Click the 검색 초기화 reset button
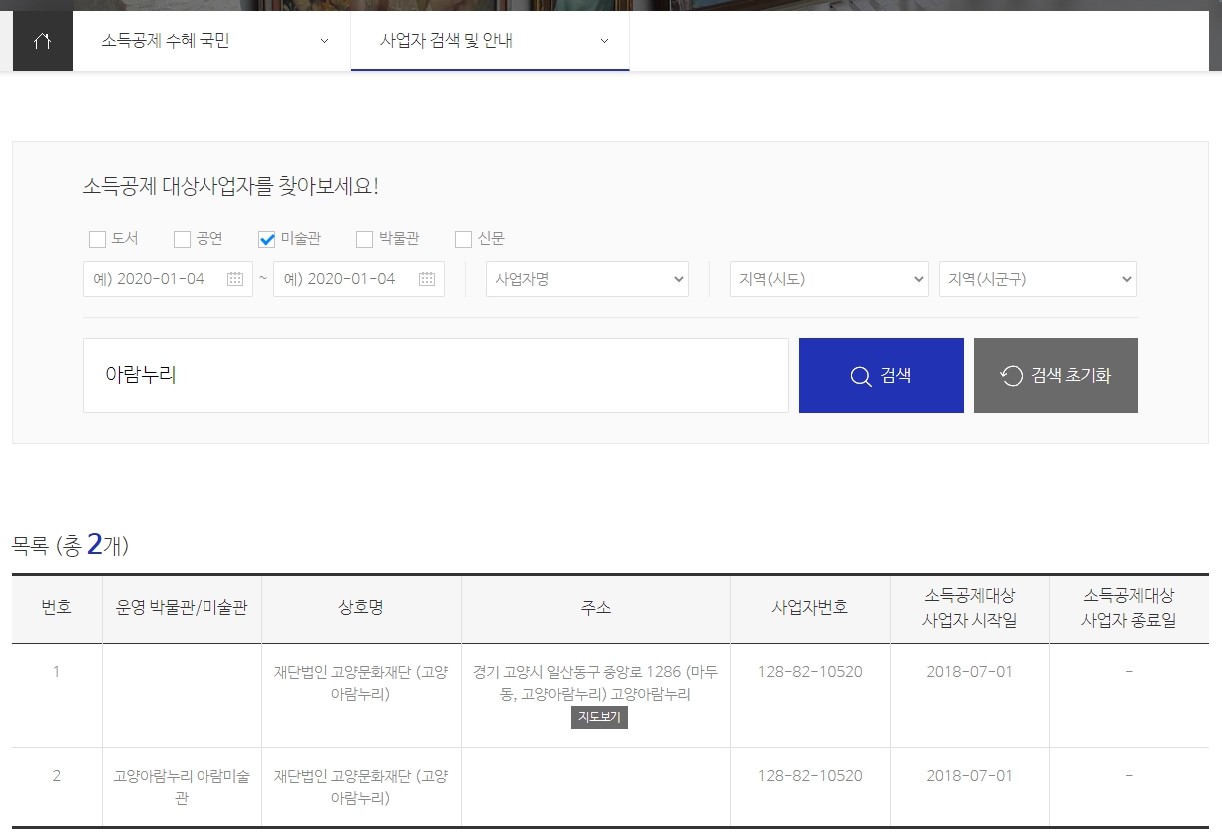 (x=1055, y=375)
